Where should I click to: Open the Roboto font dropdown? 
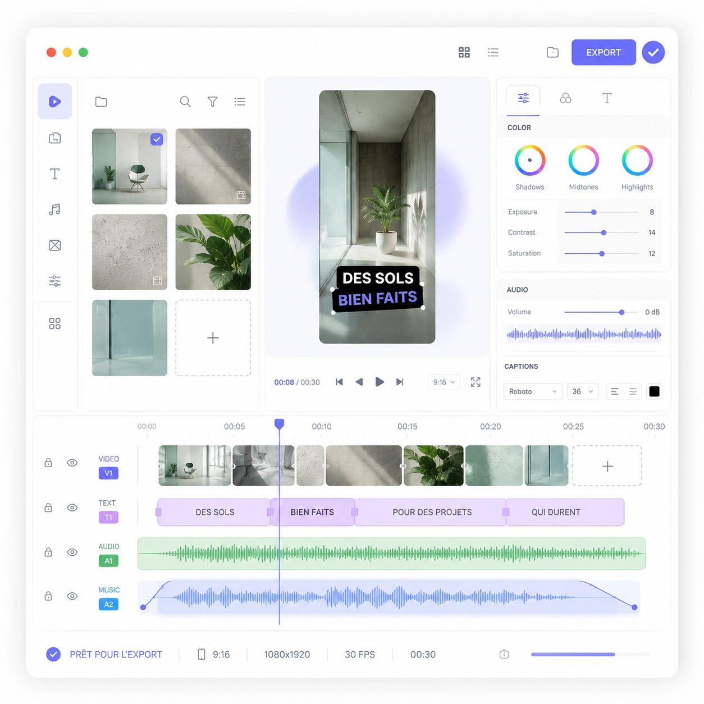(533, 391)
